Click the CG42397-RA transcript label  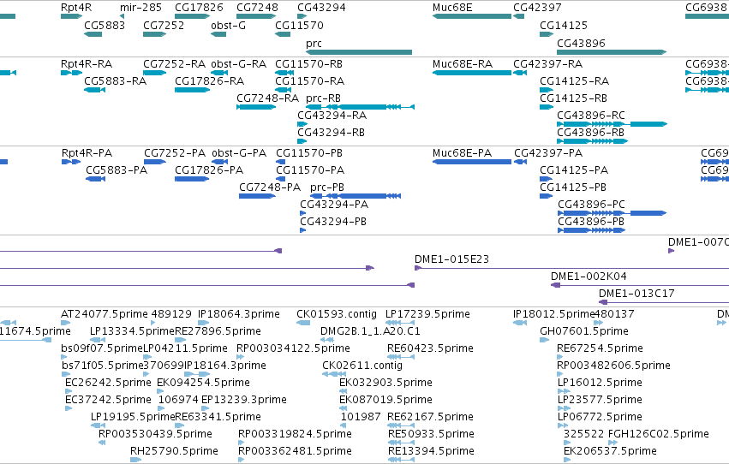pos(548,64)
